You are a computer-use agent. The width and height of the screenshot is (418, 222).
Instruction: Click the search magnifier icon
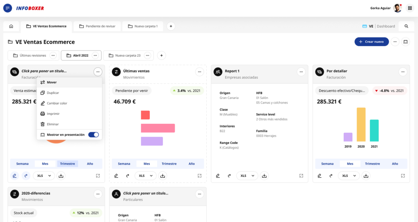click(406, 26)
